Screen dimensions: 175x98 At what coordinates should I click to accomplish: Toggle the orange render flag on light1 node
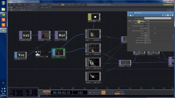(95, 83)
